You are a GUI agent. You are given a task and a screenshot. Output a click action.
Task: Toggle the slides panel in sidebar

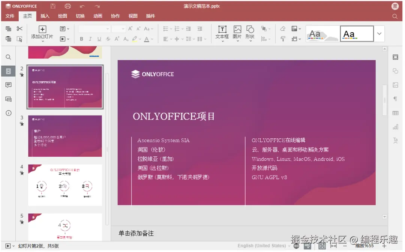pos(8,71)
